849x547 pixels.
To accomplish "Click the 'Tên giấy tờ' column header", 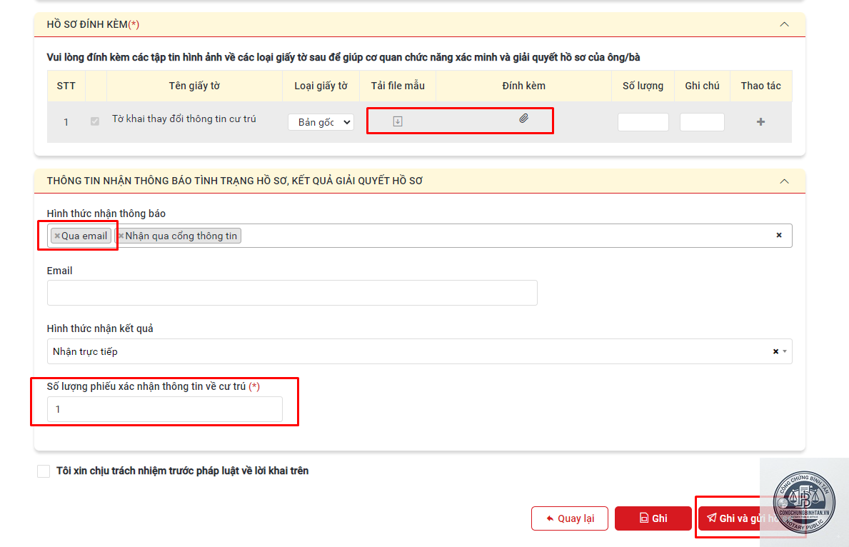I will (194, 86).
